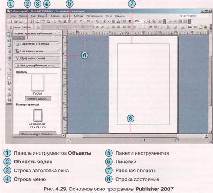Toggle Italic formatting (К)
This screenshot has height=193, width=213.
pyautogui.click(x=102, y=27)
